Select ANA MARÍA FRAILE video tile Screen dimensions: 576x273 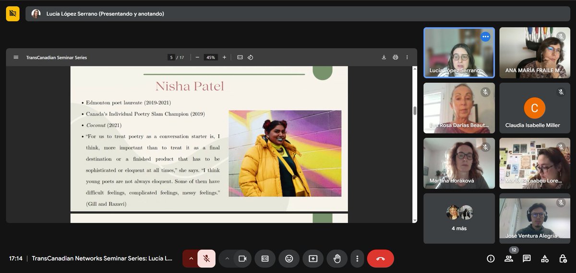(535, 53)
